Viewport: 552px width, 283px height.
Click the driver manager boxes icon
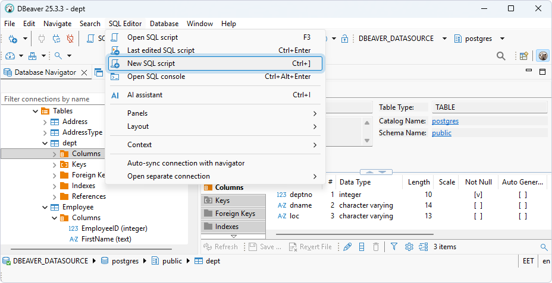click(x=33, y=56)
